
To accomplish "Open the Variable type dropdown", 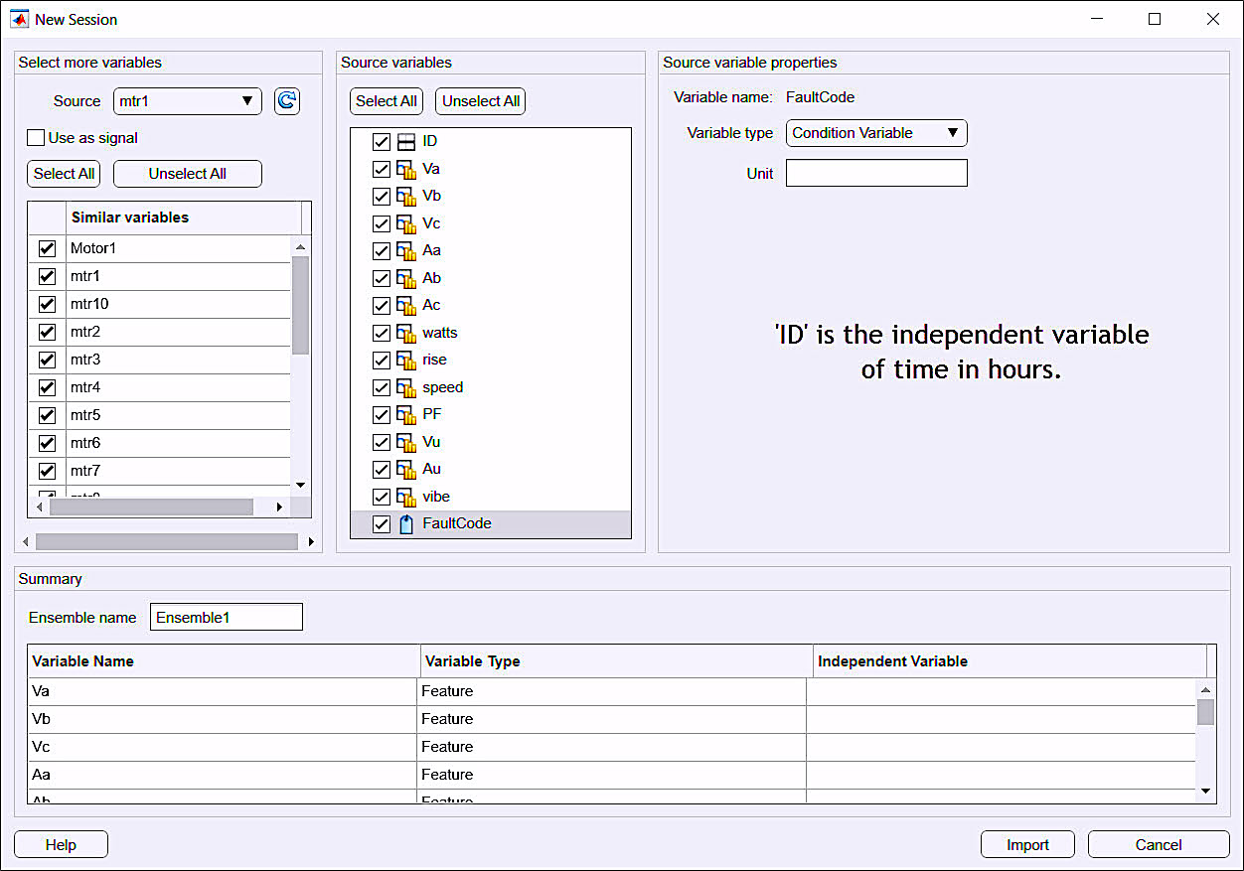I will (876, 133).
